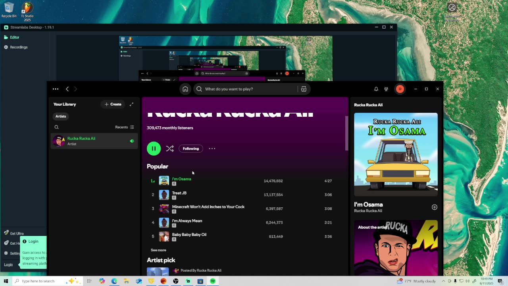Screen dimensions: 508x286
Task: Click the main view vertical scrollbar
Action: (346, 133)
